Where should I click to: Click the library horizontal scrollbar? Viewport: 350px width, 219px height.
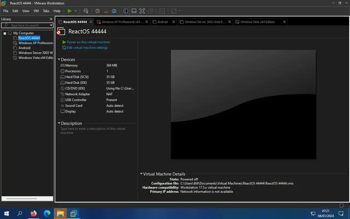click(21, 199)
